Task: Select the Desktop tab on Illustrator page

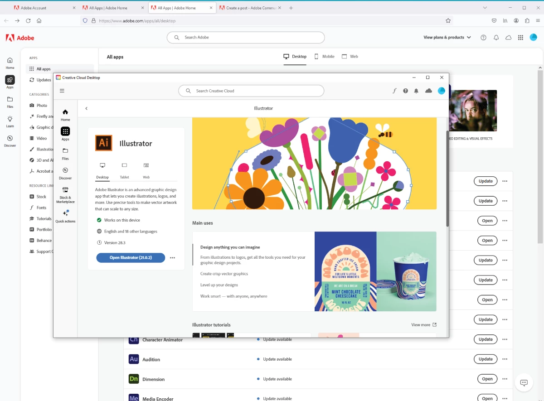Action: [102, 171]
